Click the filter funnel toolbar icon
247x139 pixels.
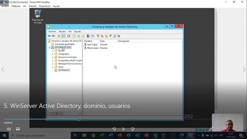(x=110, y=36)
